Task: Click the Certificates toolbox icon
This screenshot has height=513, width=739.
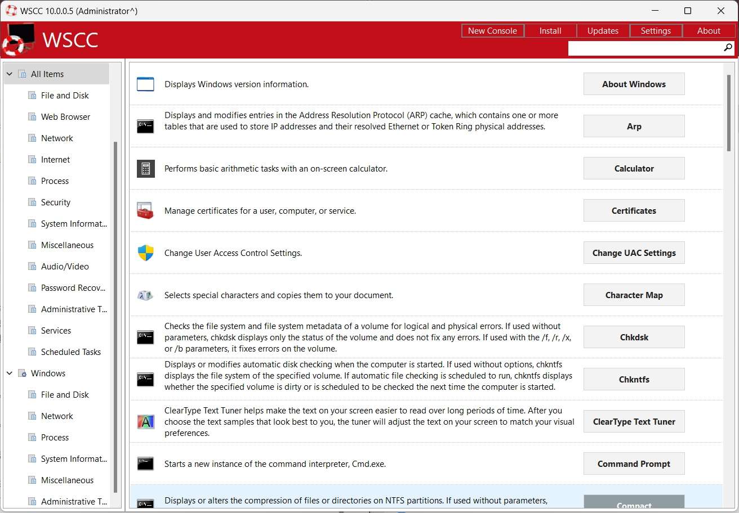Action: click(x=145, y=211)
